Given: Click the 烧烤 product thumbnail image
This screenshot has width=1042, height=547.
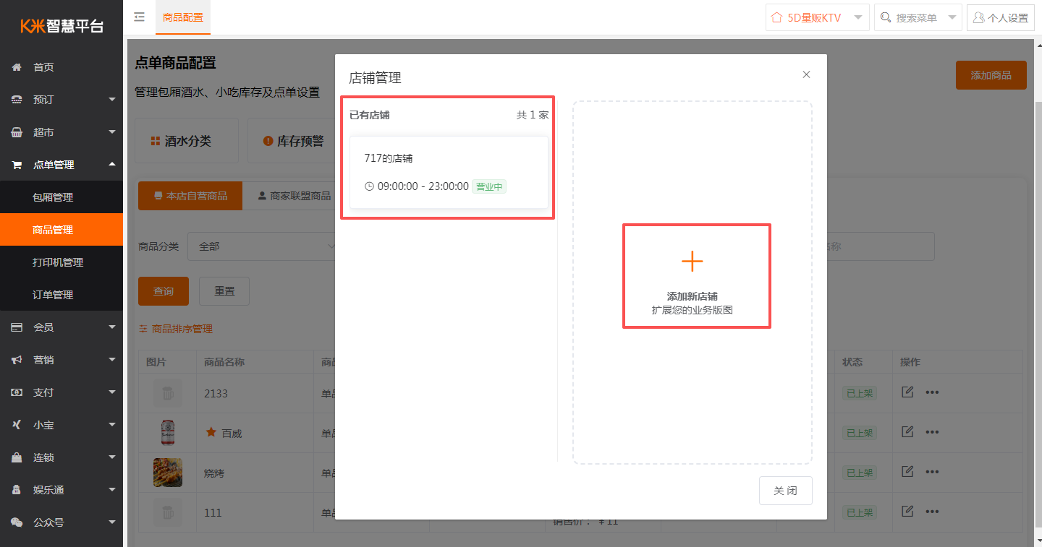Looking at the screenshot, I should pyautogui.click(x=167, y=473).
